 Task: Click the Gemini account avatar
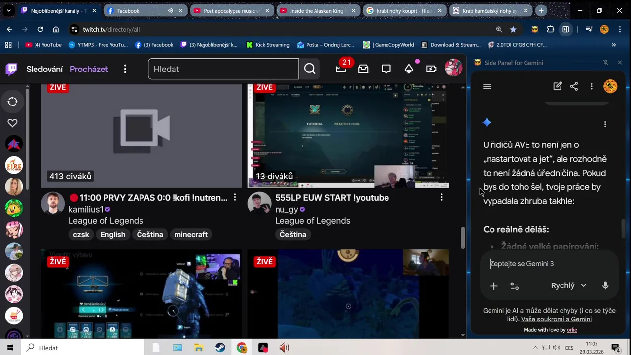[610, 86]
